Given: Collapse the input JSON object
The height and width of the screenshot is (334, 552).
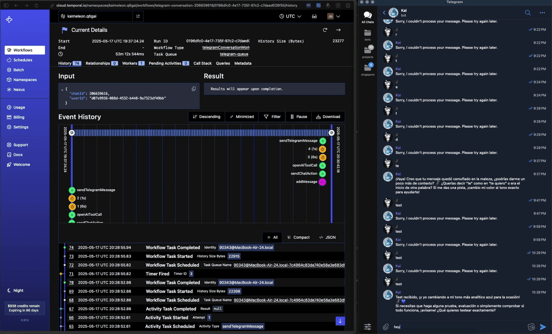Looking at the screenshot, I should (62, 89).
